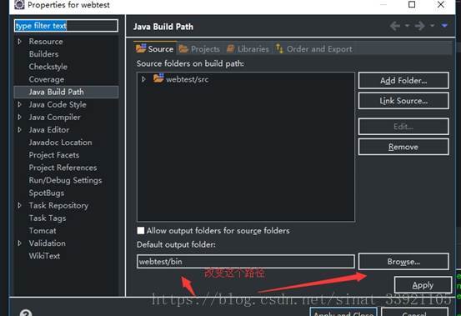This screenshot has height=316, width=461.
Task: Switch to the Libraries tab
Action: [248, 49]
